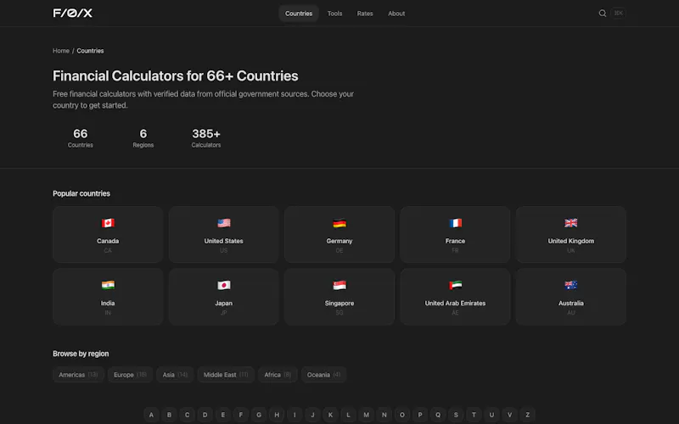The width and height of the screenshot is (679, 424).
Task: Click the India flag icon
Action: coord(108,285)
